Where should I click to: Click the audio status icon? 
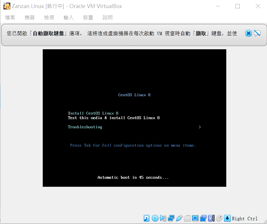click(x=163, y=218)
